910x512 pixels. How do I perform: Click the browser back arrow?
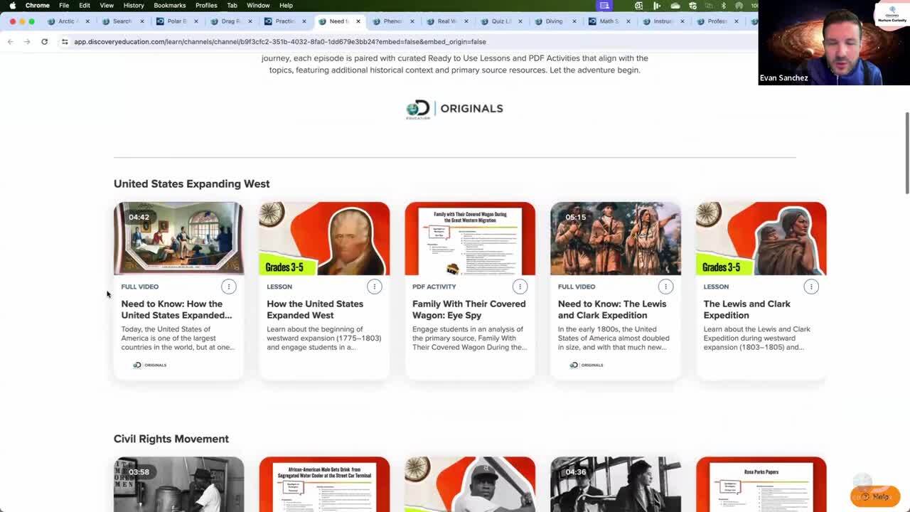(x=10, y=42)
